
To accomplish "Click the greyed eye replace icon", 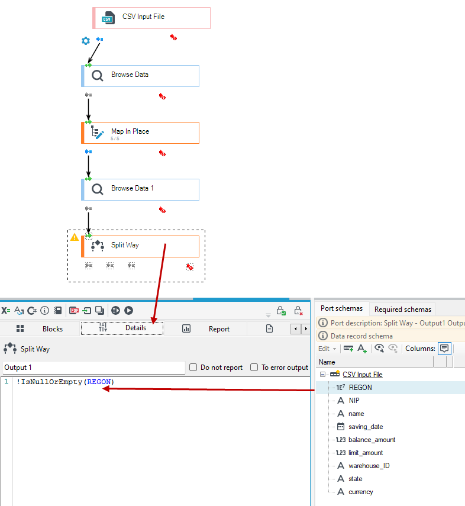I will tap(393, 349).
